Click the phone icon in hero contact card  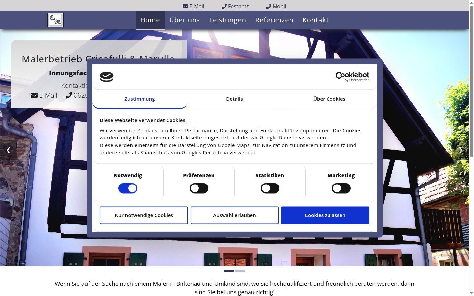(68, 95)
